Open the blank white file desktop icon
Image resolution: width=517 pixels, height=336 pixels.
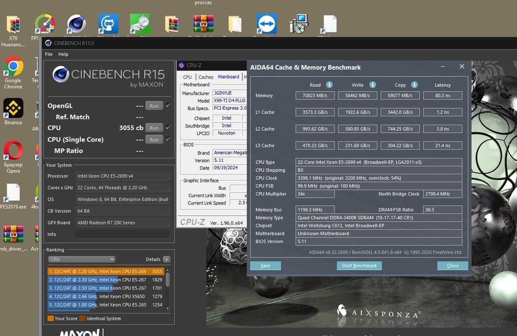[330, 24]
